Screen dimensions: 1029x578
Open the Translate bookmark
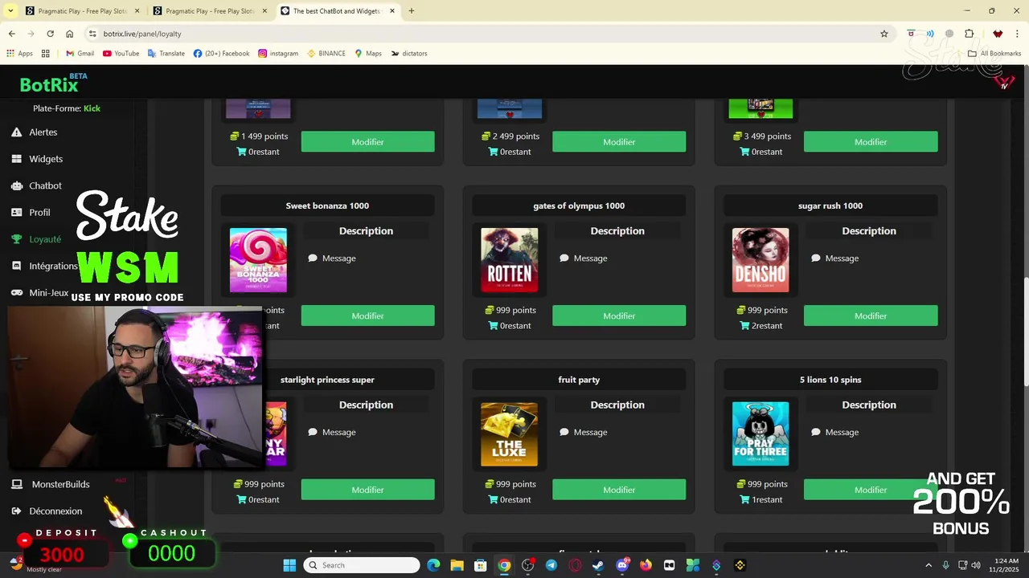point(166,54)
